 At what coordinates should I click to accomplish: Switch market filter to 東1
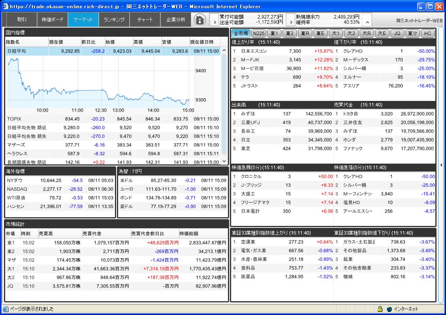pyautogui.click(x=275, y=34)
